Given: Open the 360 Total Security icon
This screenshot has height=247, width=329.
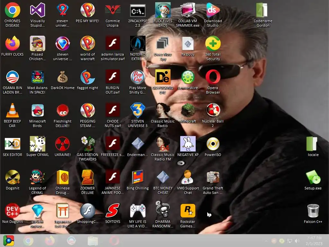Looking at the screenshot, I should click(213, 43).
